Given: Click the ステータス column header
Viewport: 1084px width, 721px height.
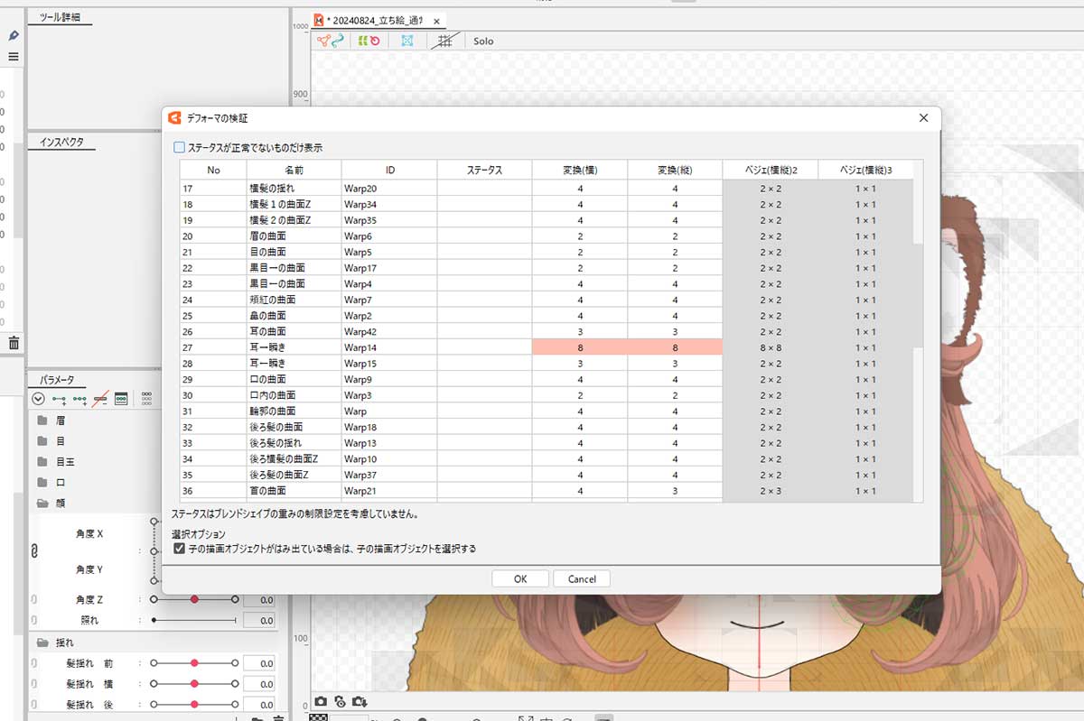Looking at the screenshot, I should pos(484,171).
